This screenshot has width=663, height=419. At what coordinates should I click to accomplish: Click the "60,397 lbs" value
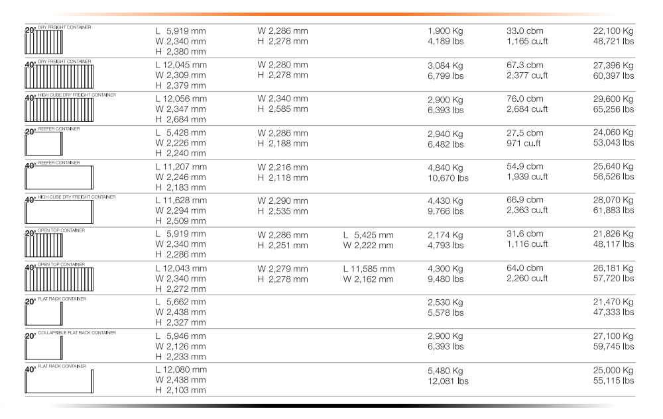point(613,76)
